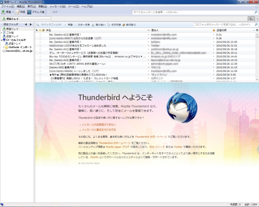259x207 pixels.
Task: Sort by 差出人 sender column
Action: 181,30
